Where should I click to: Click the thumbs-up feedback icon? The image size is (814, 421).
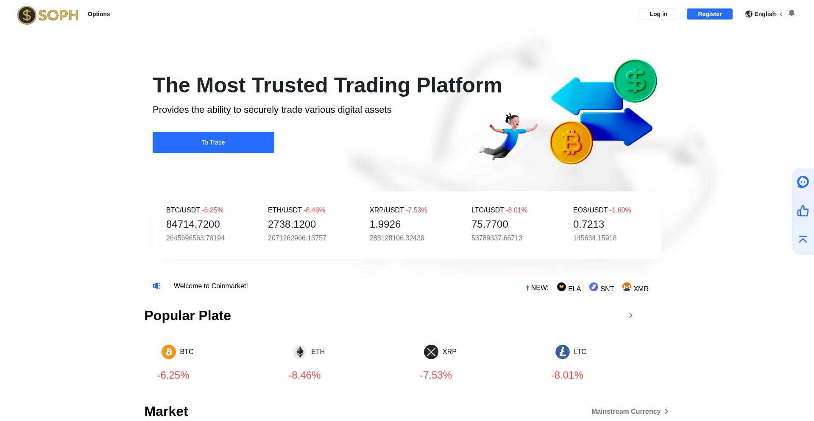(x=803, y=211)
